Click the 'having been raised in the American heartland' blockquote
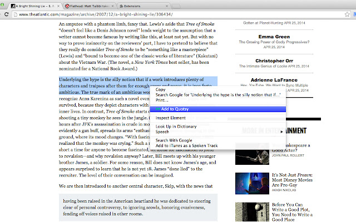Image resolution: width=356 pixels, height=222 pixels. click(138, 207)
